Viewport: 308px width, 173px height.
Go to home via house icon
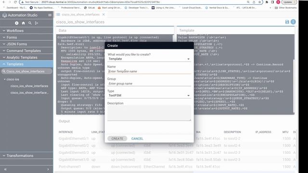click(x=24, y=23)
